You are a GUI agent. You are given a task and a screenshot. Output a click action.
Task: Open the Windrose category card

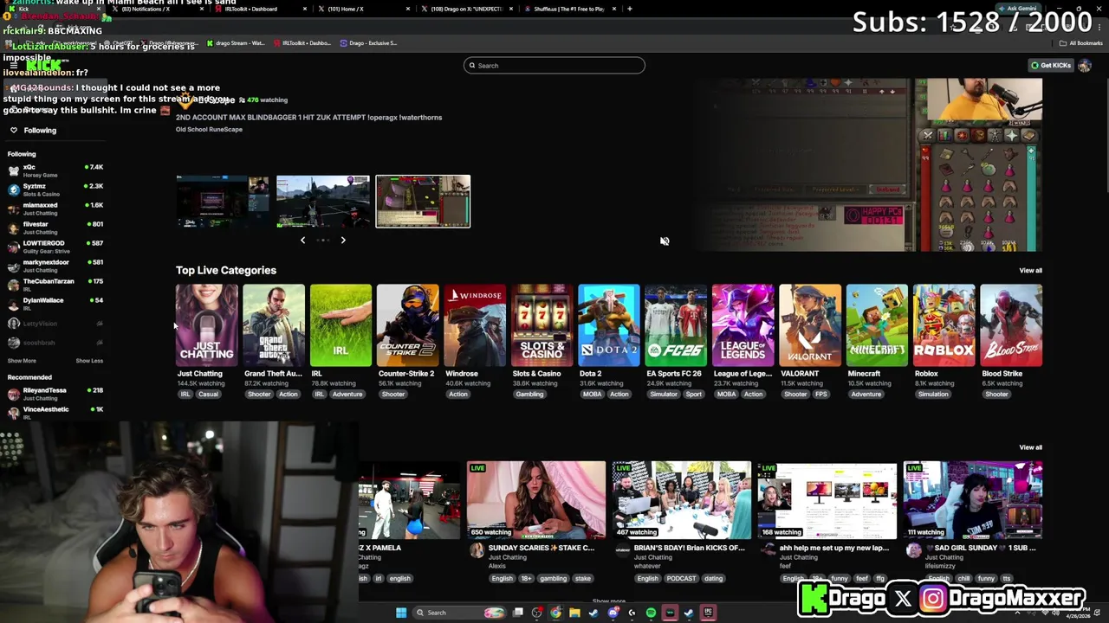click(x=475, y=325)
